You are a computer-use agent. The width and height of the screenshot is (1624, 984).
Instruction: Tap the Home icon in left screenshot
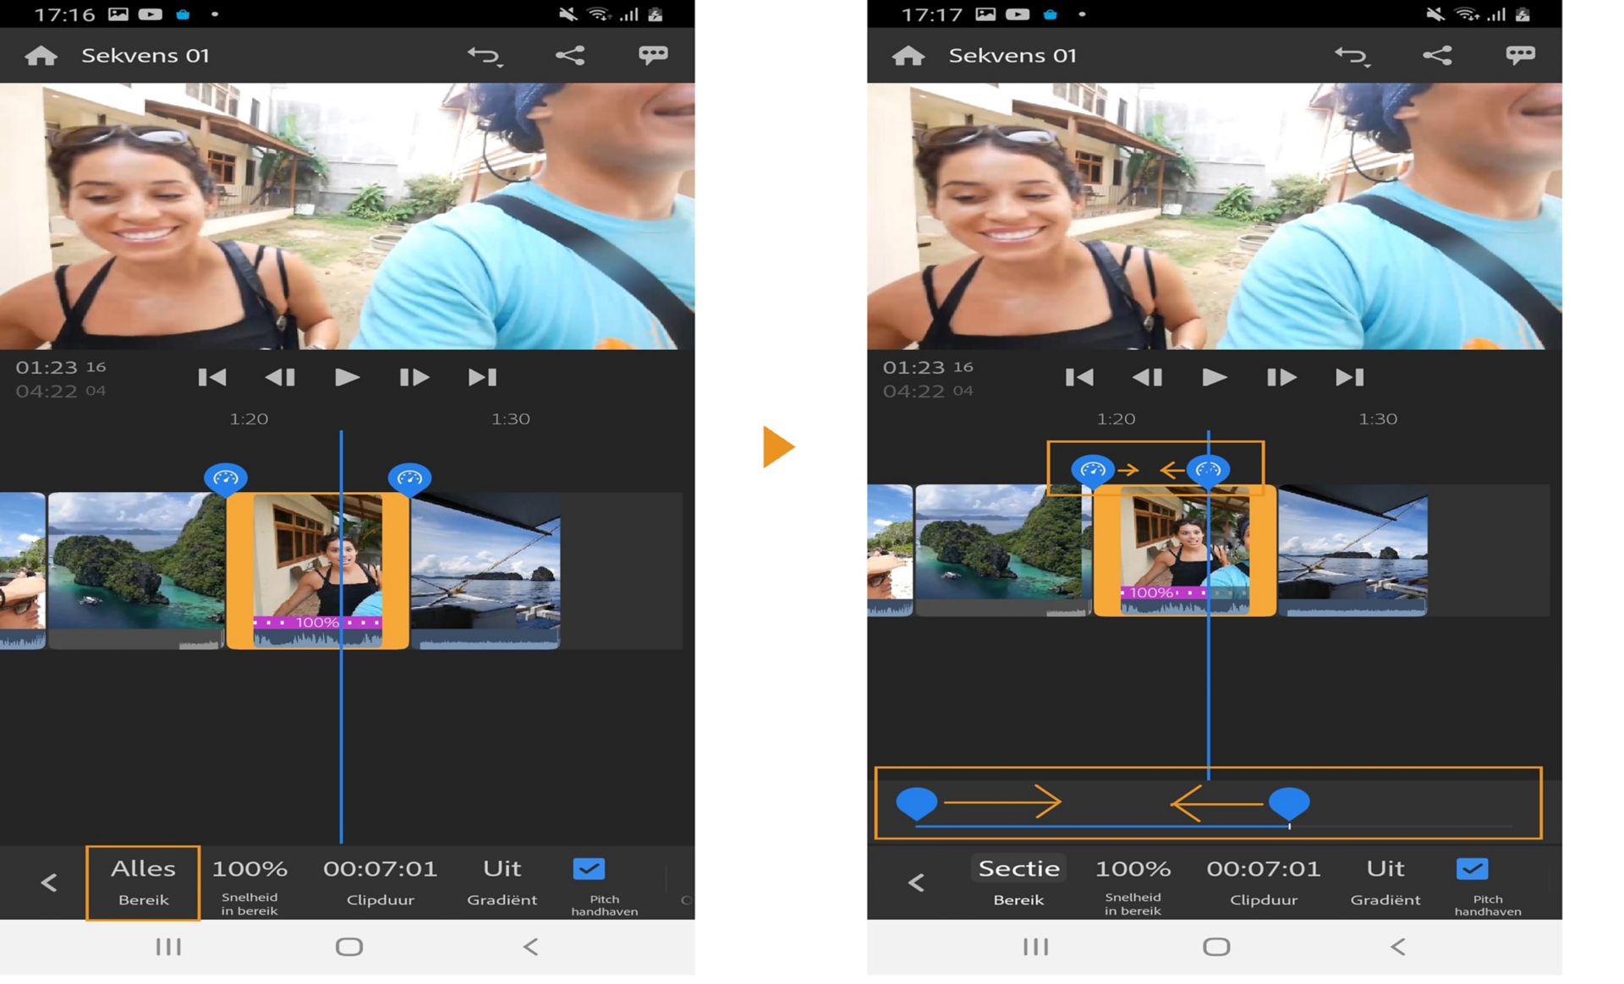41,56
